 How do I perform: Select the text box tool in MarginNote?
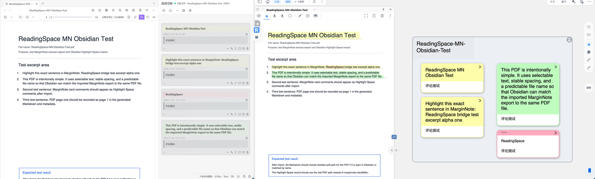[308, 16]
